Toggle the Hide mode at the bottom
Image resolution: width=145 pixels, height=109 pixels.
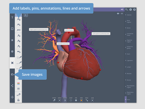(76, 100)
